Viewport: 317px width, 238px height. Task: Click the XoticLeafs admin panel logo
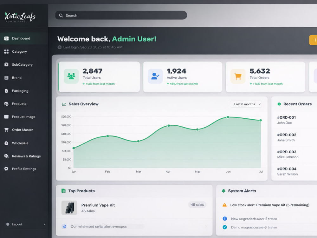point(20,17)
